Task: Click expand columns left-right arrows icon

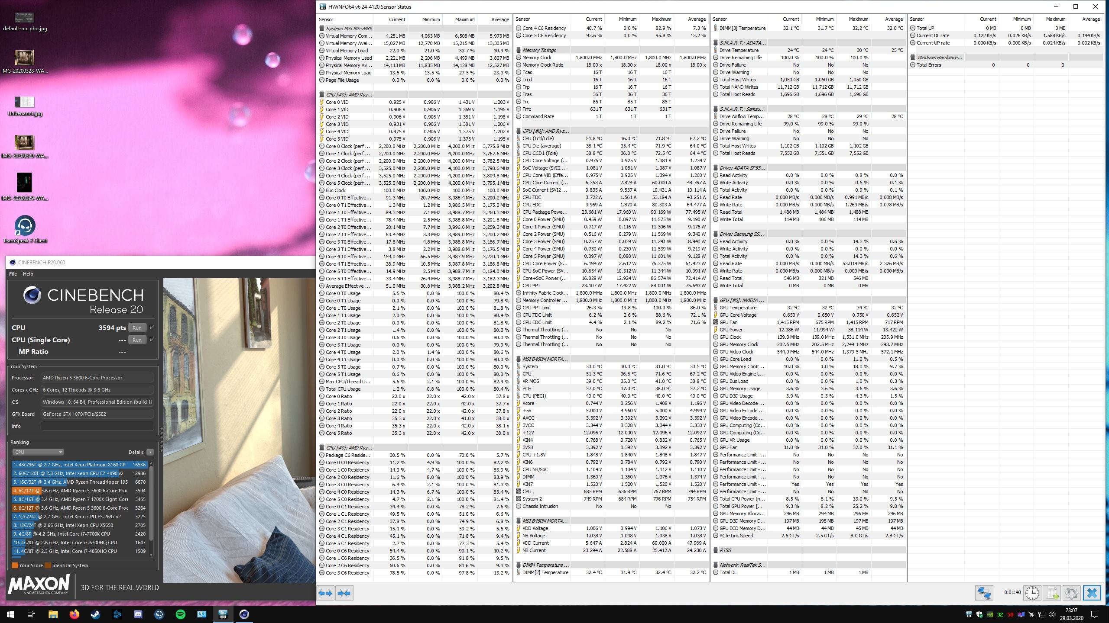Action: (325, 593)
